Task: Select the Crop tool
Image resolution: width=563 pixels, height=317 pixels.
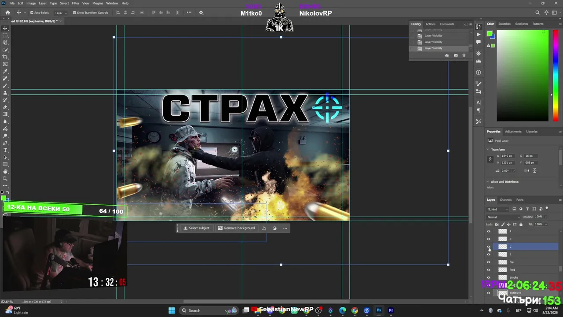Action: pos(5,57)
